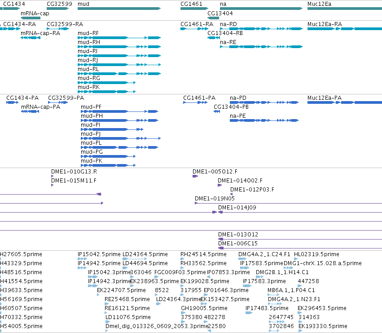The width and height of the screenshot is (382, 333).
Task: Select protein CG32599-PA
Action: pos(58,102)
